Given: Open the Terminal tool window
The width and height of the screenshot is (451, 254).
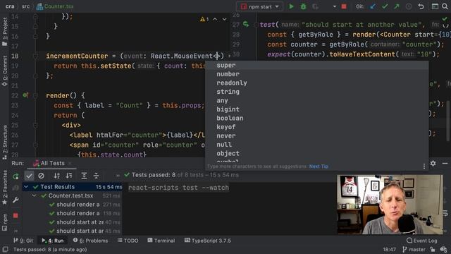Looking at the screenshot, I should tap(161, 241).
